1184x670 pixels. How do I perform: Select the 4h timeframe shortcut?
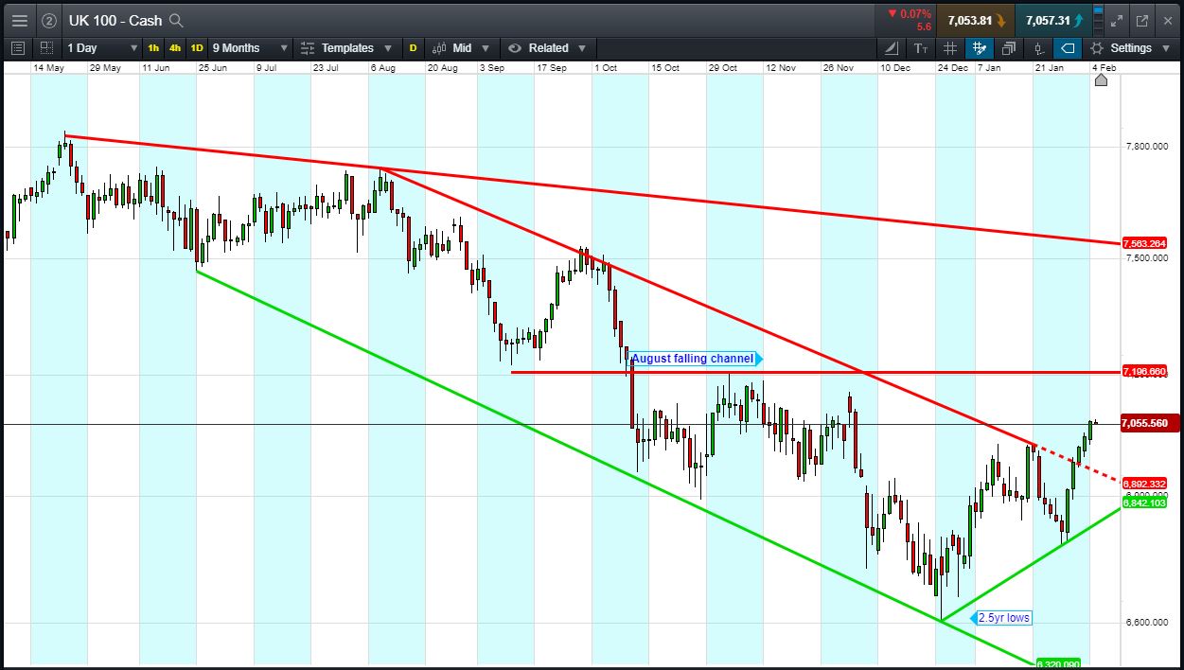point(175,47)
